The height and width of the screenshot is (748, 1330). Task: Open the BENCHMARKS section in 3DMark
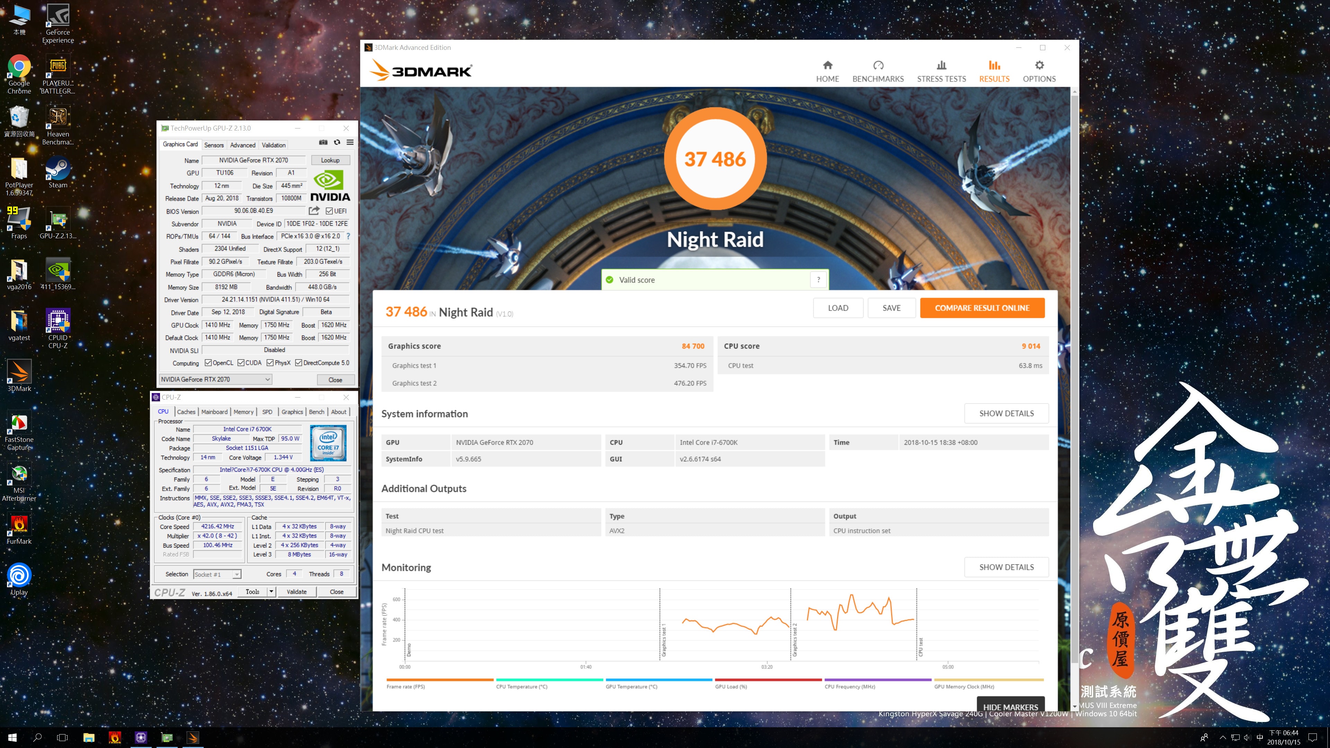(878, 71)
